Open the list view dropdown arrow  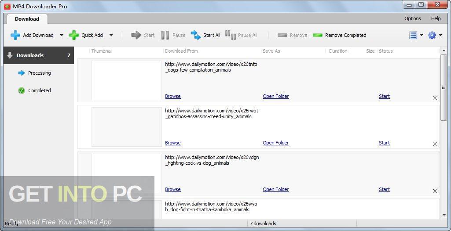(422, 35)
